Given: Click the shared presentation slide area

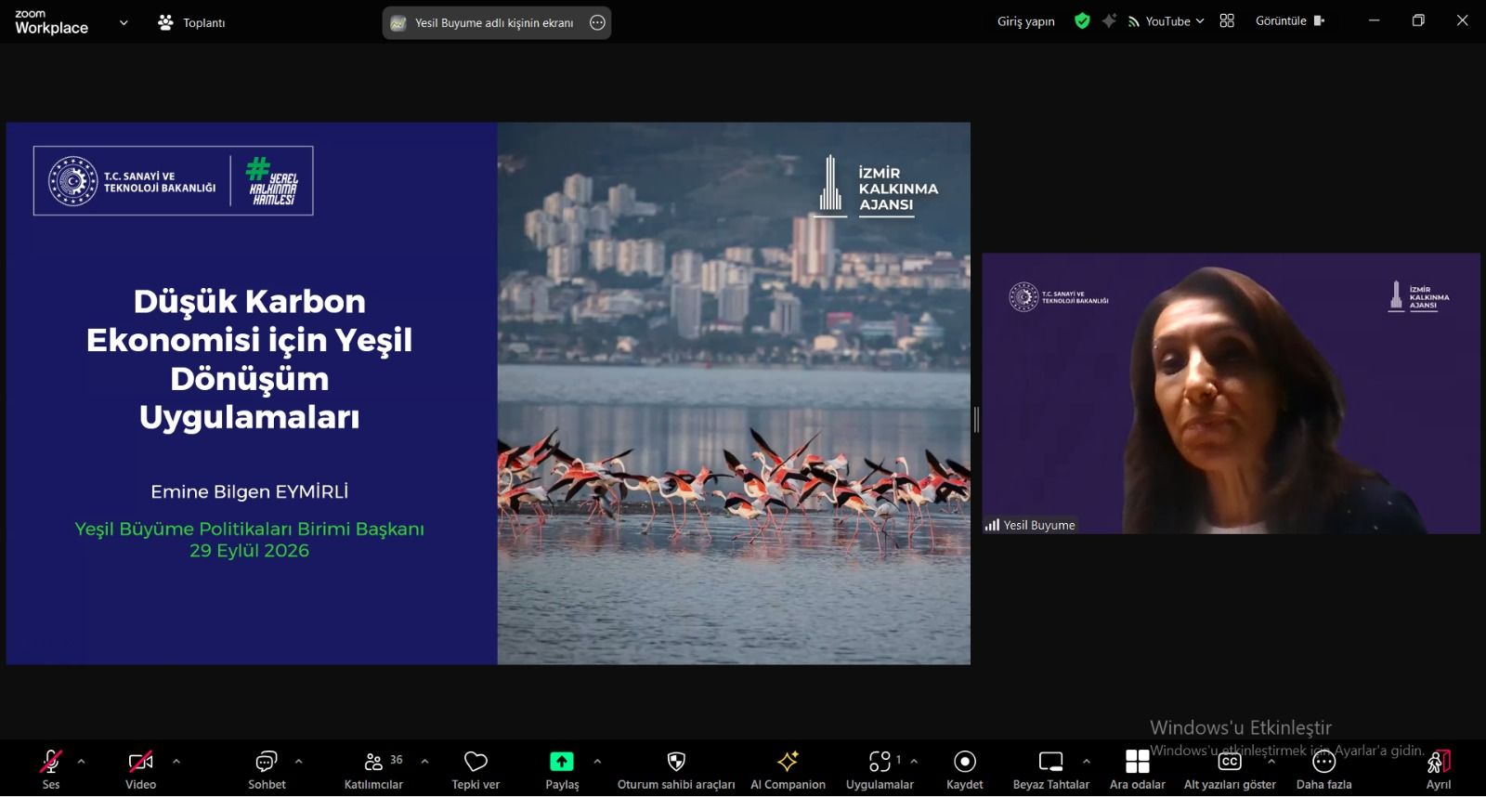Looking at the screenshot, I should (489, 393).
